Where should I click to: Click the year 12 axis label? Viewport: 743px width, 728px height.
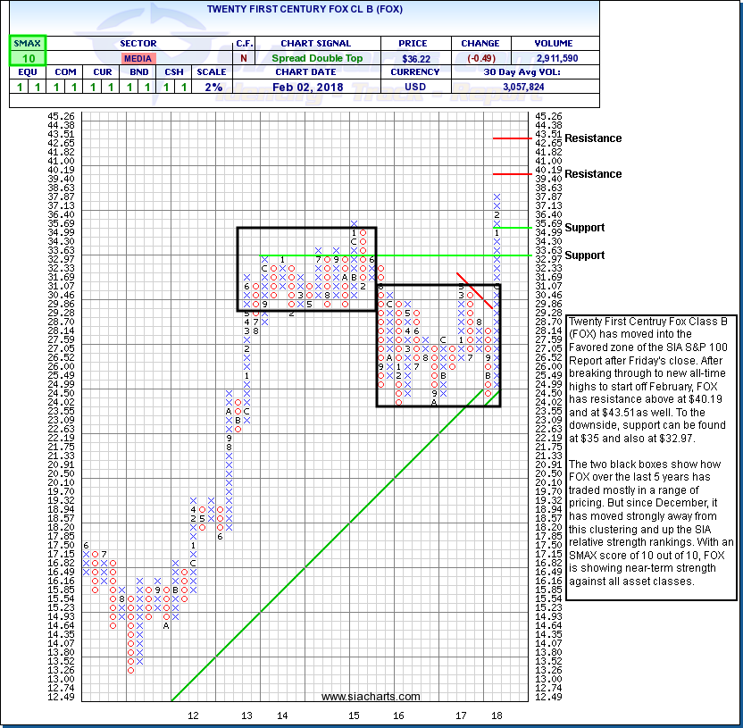tap(192, 715)
